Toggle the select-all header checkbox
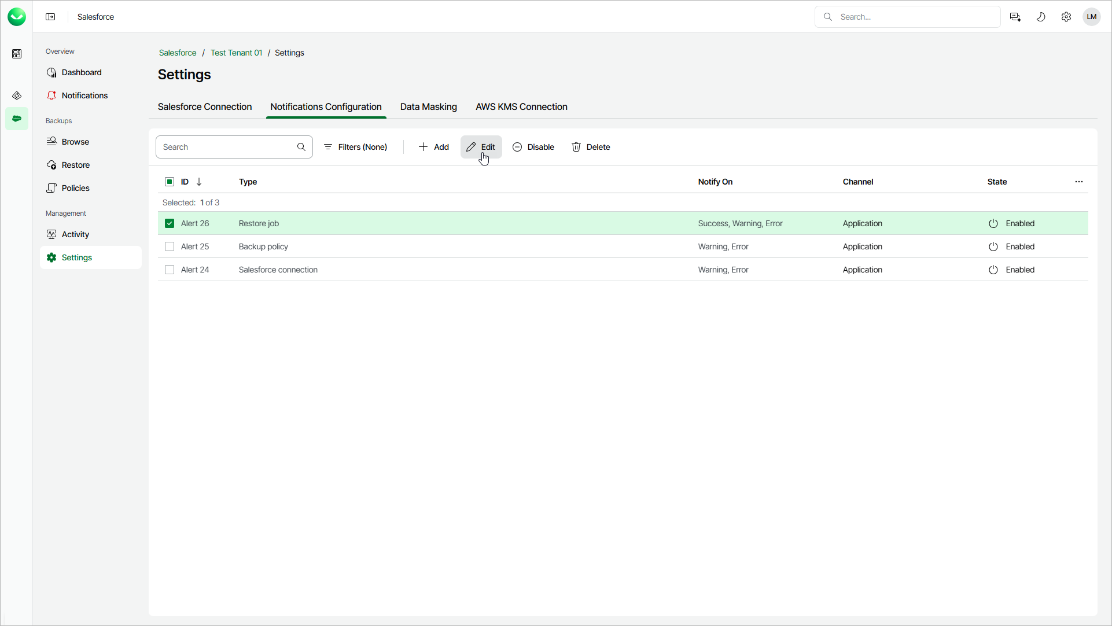 pyautogui.click(x=170, y=182)
